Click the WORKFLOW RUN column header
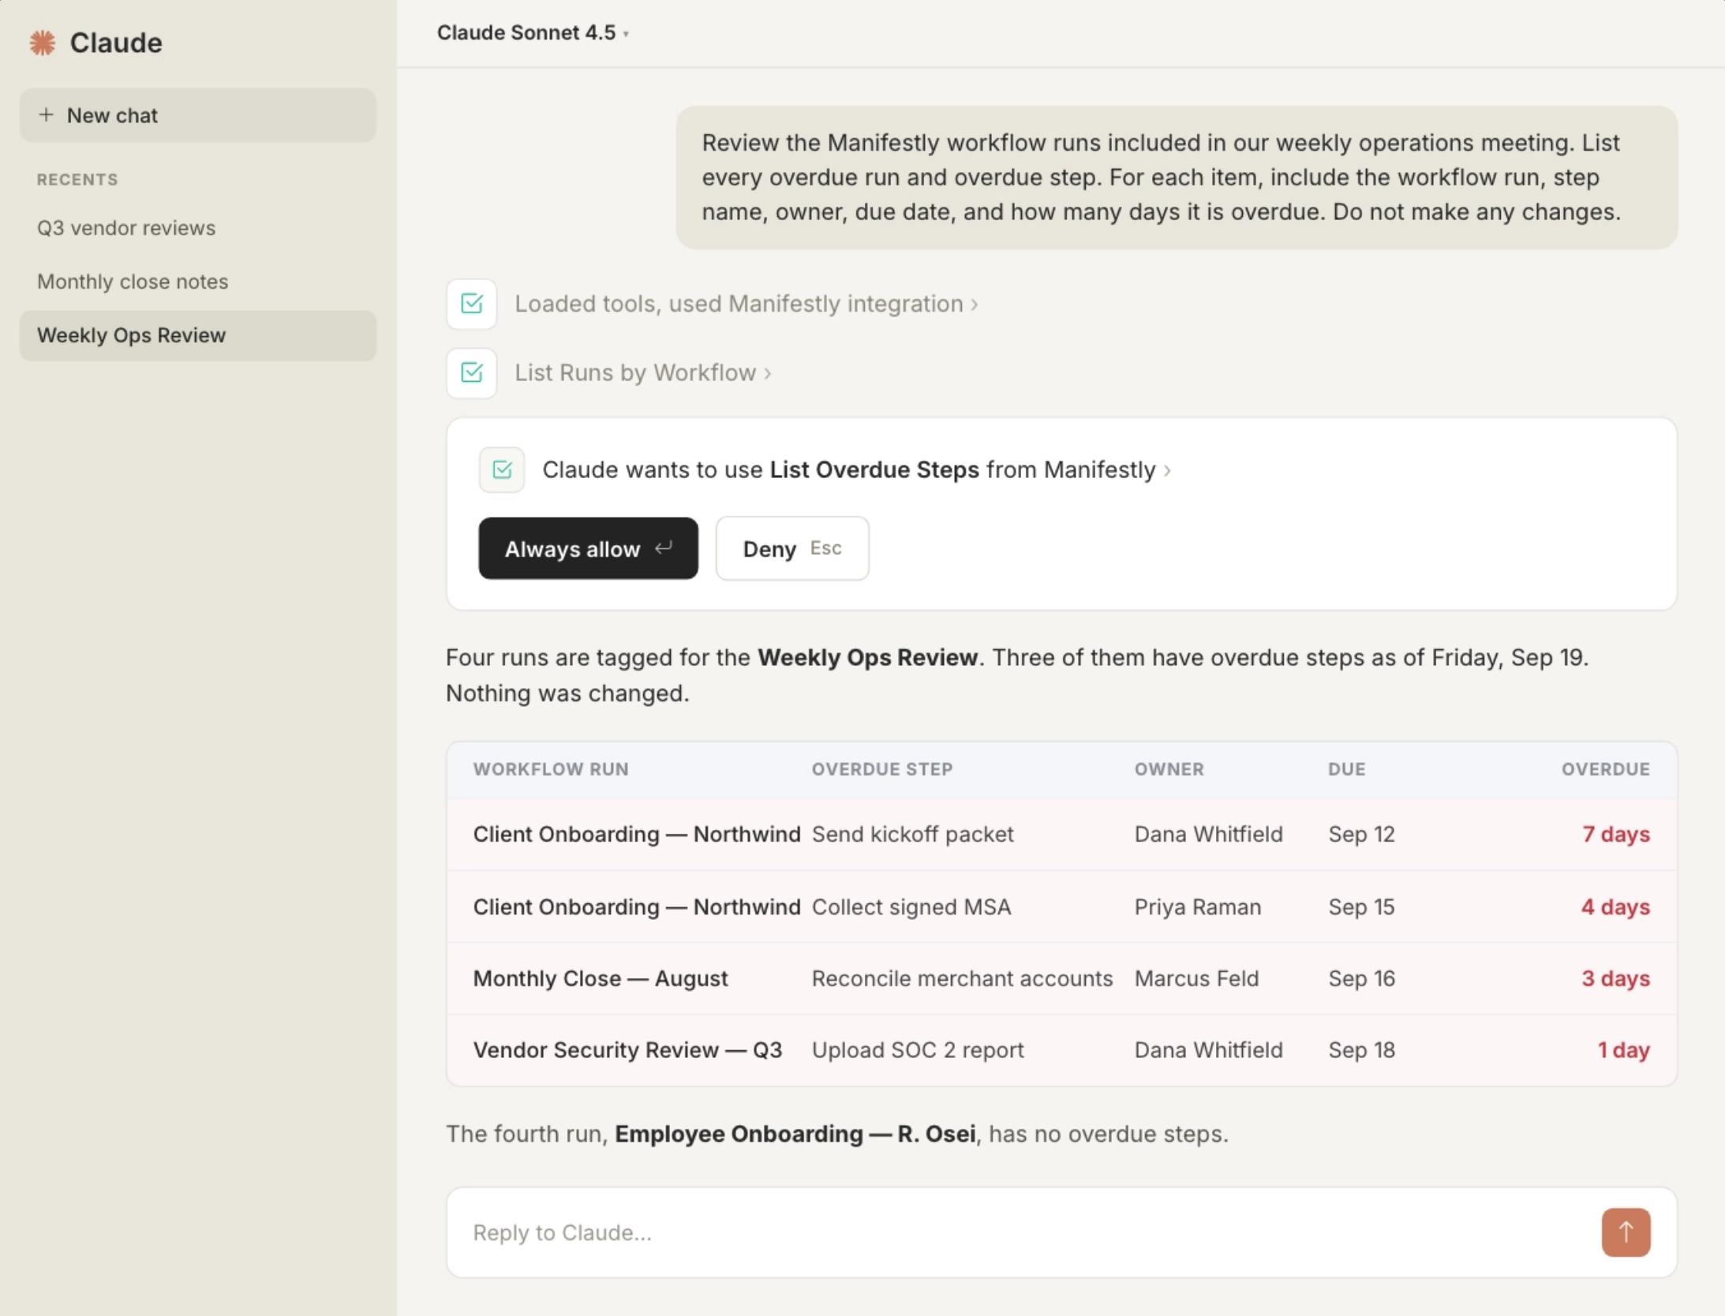1725x1316 pixels. click(551, 769)
